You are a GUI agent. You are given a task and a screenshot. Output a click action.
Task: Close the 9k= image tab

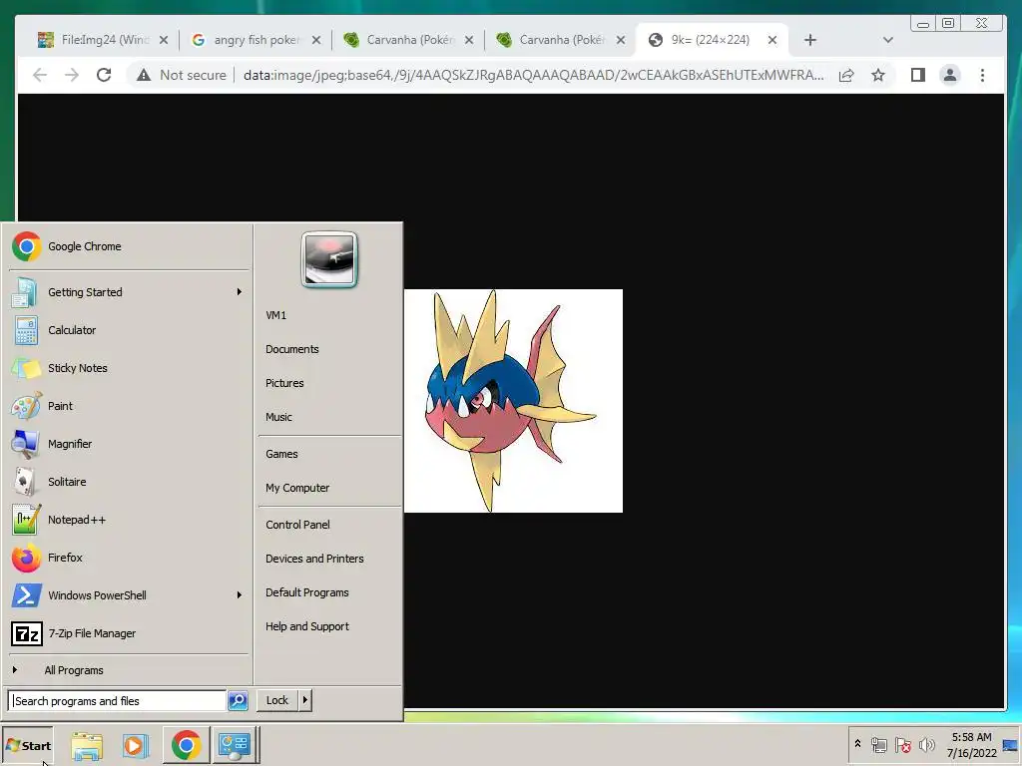(x=772, y=40)
